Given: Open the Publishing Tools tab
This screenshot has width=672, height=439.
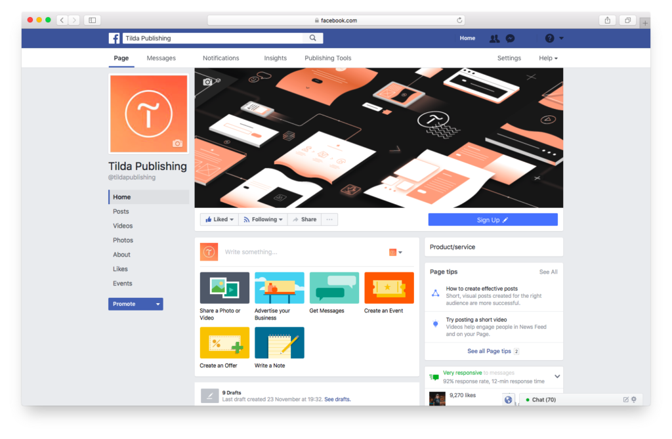Looking at the screenshot, I should [328, 58].
